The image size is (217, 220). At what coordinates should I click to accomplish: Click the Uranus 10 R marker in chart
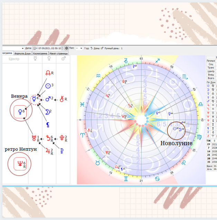[x=108, y=152]
